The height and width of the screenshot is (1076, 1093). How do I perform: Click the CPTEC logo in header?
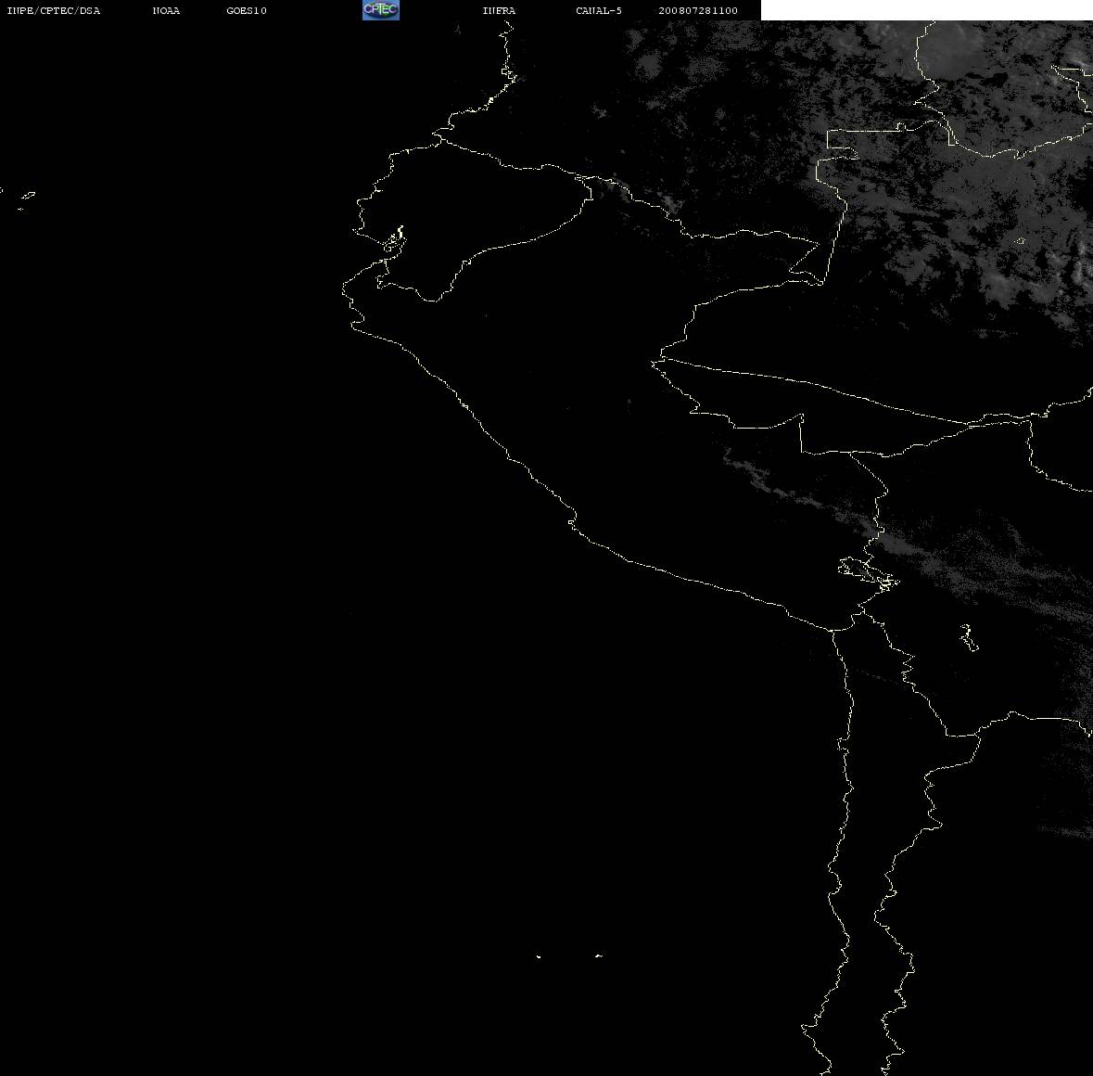pyautogui.click(x=381, y=10)
